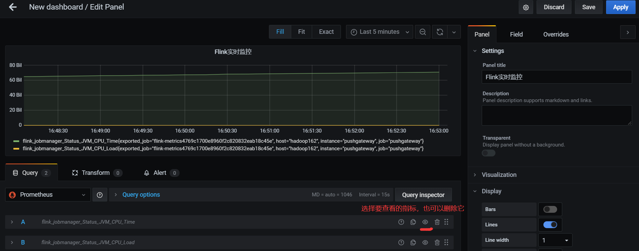Click the green CPU_Time legend color swatch
The height and width of the screenshot is (251, 639).
(16, 141)
